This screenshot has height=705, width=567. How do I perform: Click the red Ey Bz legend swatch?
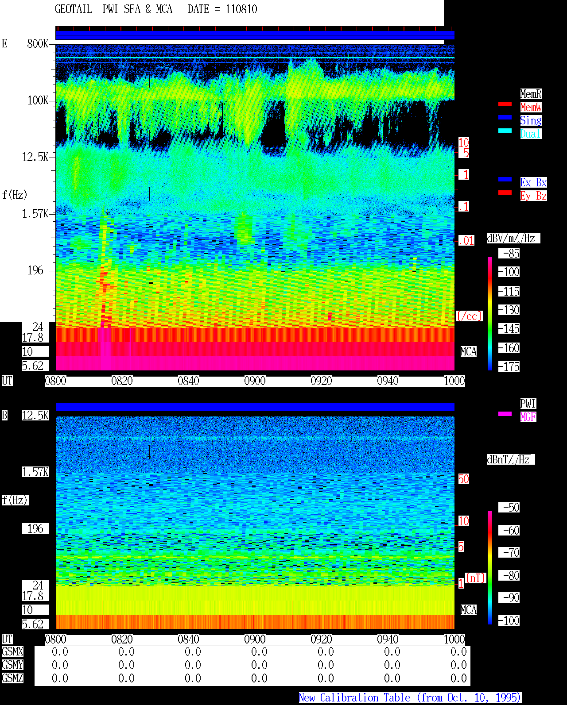click(x=505, y=193)
